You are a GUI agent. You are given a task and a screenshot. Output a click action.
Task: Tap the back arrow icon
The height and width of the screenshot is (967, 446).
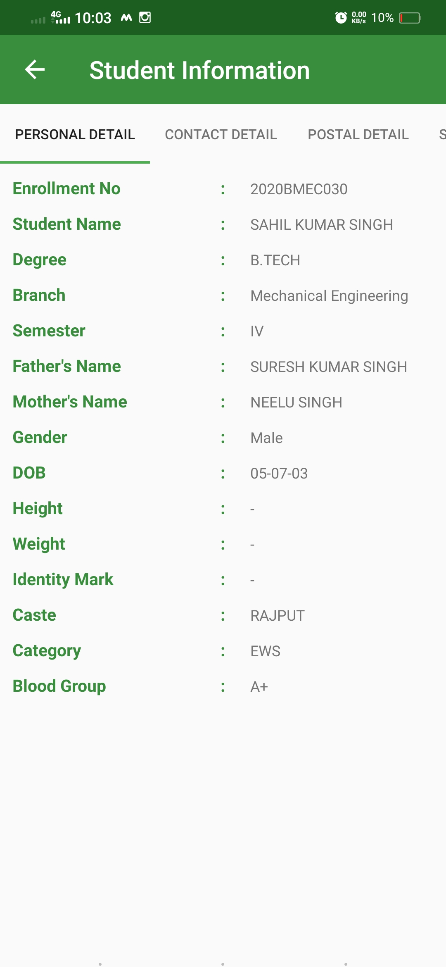pyautogui.click(x=35, y=69)
